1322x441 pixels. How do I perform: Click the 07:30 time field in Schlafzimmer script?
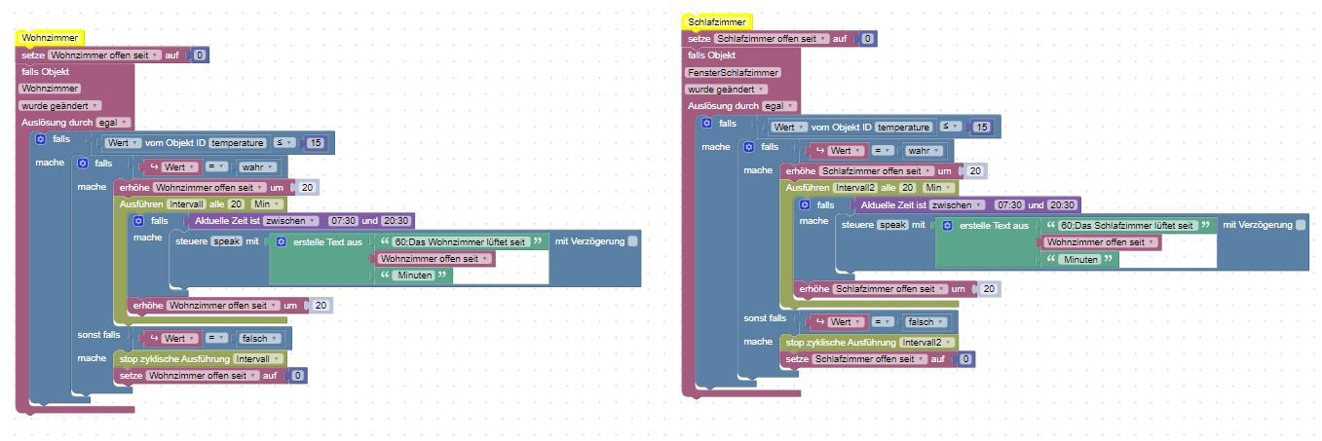(1009, 205)
